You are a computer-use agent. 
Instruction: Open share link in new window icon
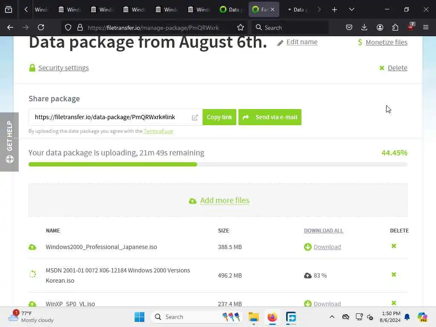click(195, 118)
